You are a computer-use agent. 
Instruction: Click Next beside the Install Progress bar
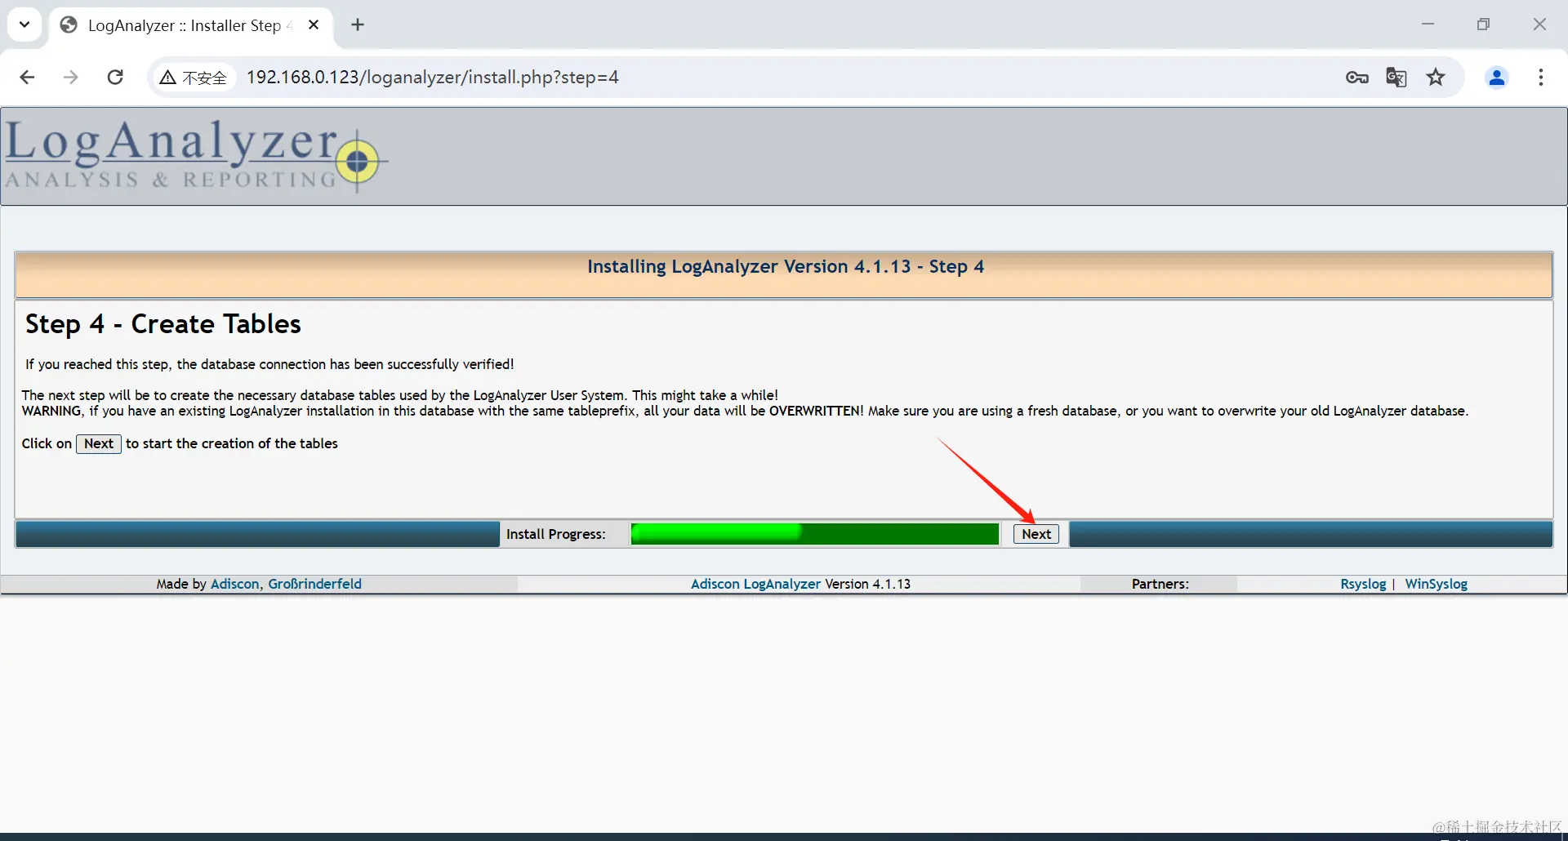[1036, 534]
